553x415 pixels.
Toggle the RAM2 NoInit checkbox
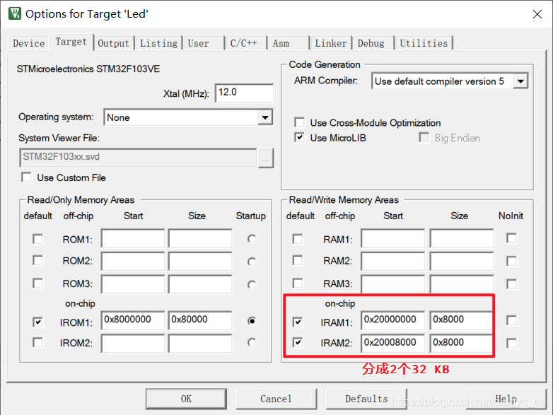coord(511,262)
